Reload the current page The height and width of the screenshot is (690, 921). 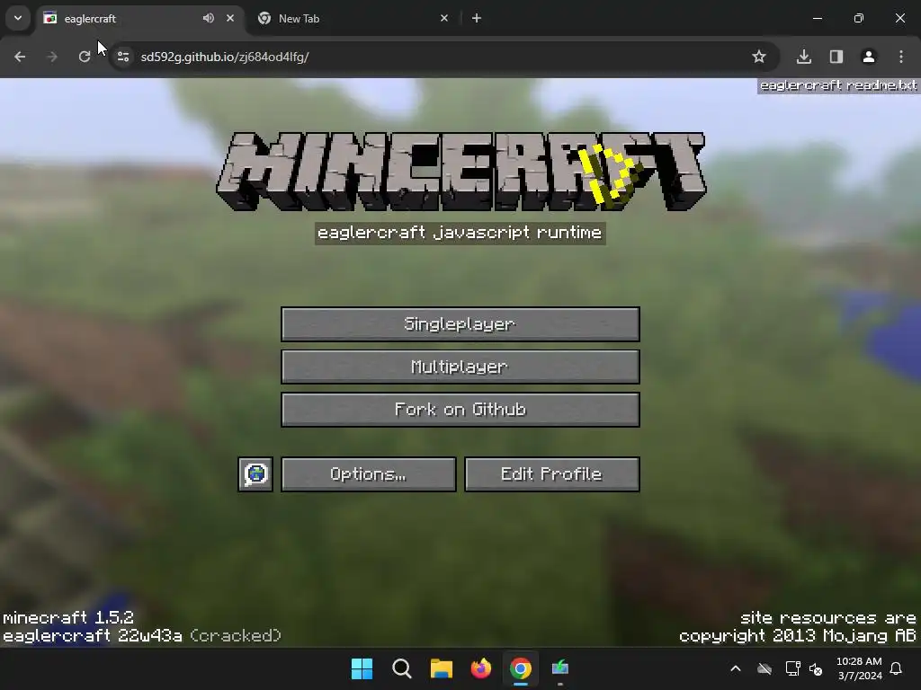pos(85,57)
